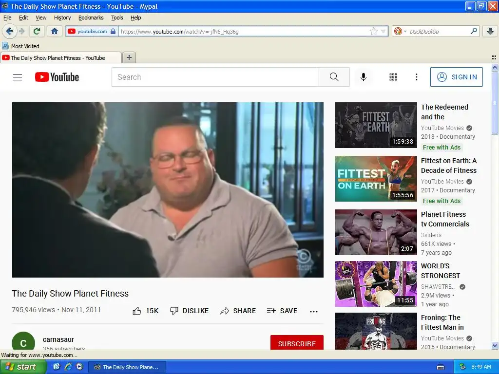Click the 8:49 AM system clock
This screenshot has width=499, height=374.
(x=481, y=367)
